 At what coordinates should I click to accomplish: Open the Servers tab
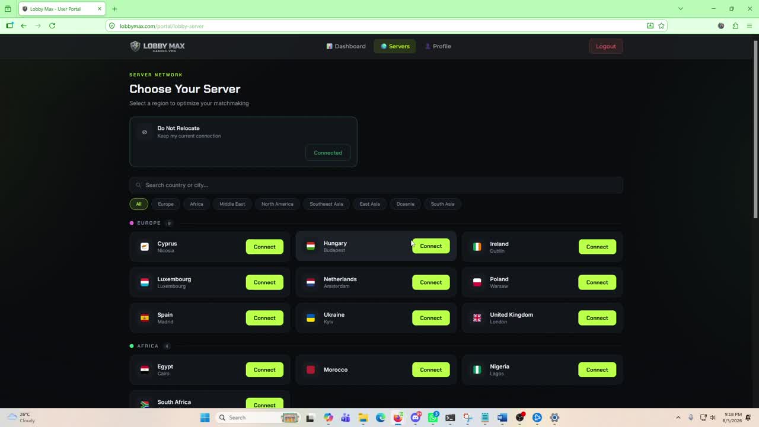pos(395,46)
